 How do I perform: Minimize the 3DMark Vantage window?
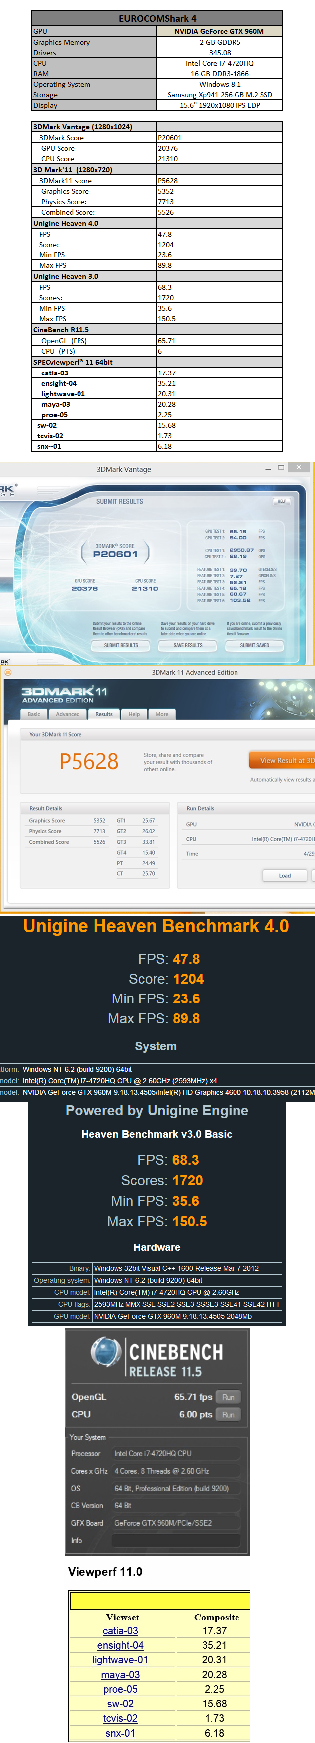pyautogui.click(x=268, y=468)
